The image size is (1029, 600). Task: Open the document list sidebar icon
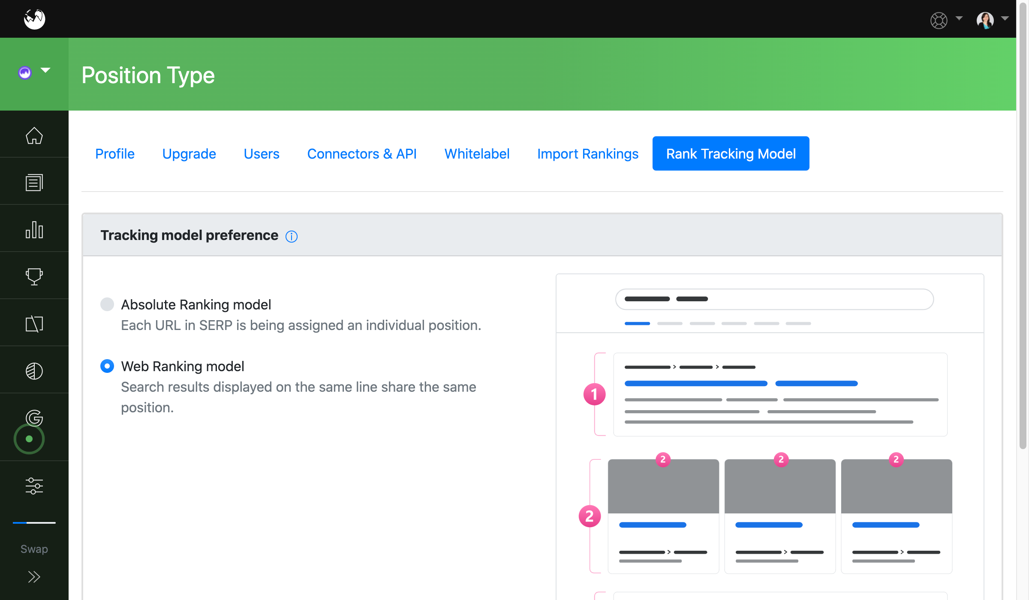[x=34, y=183]
